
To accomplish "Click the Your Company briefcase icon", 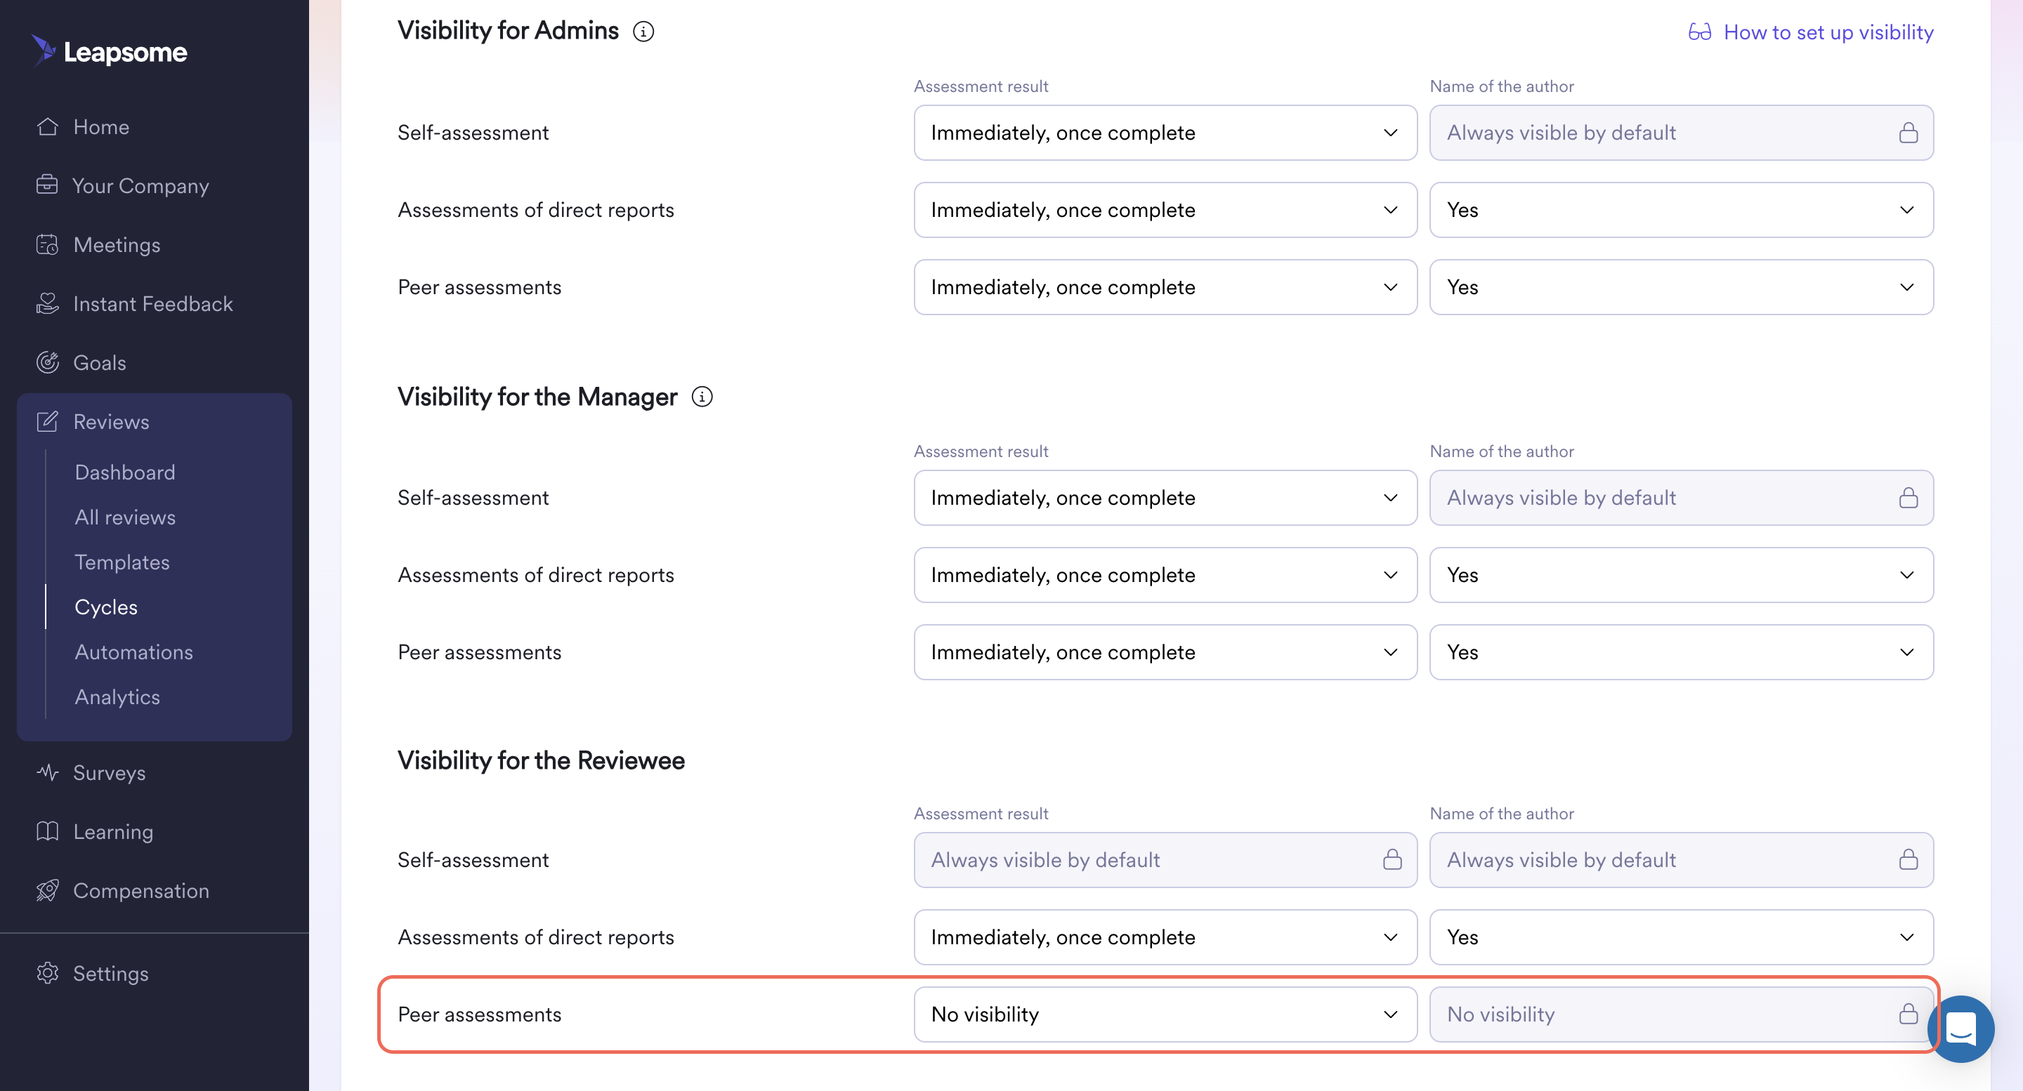I will click(47, 185).
